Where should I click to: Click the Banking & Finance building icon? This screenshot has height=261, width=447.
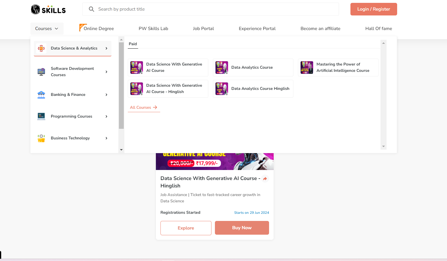tap(41, 95)
